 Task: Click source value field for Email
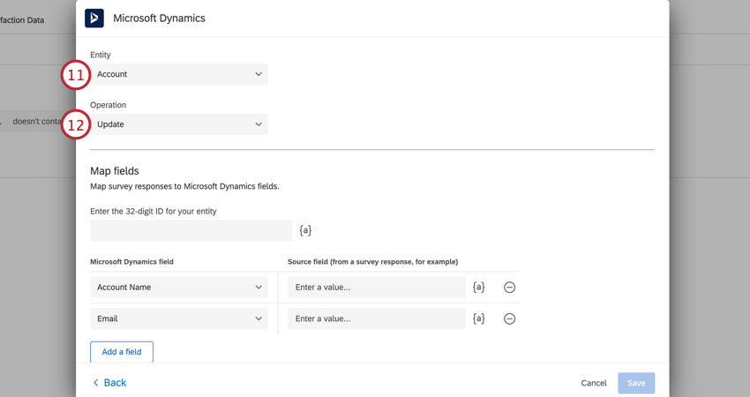click(x=377, y=318)
